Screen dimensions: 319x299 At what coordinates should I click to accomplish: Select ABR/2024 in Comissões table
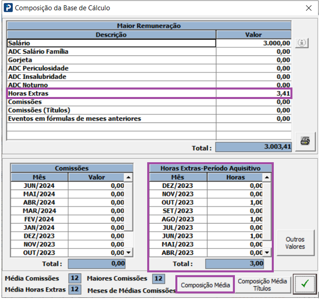pyautogui.click(x=39, y=202)
